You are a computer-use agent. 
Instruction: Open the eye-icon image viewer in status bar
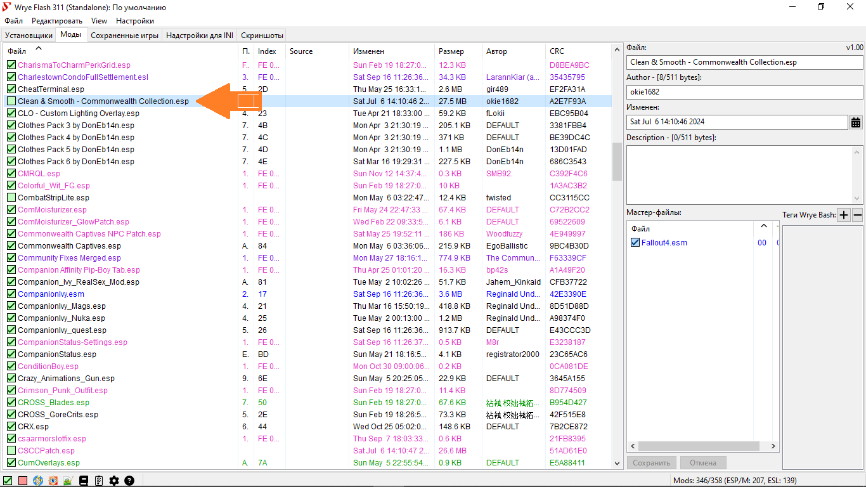53,481
